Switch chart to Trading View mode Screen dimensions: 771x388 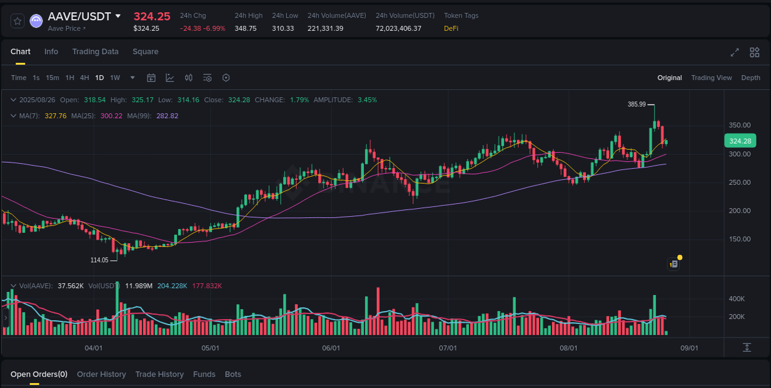pyautogui.click(x=712, y=78)
